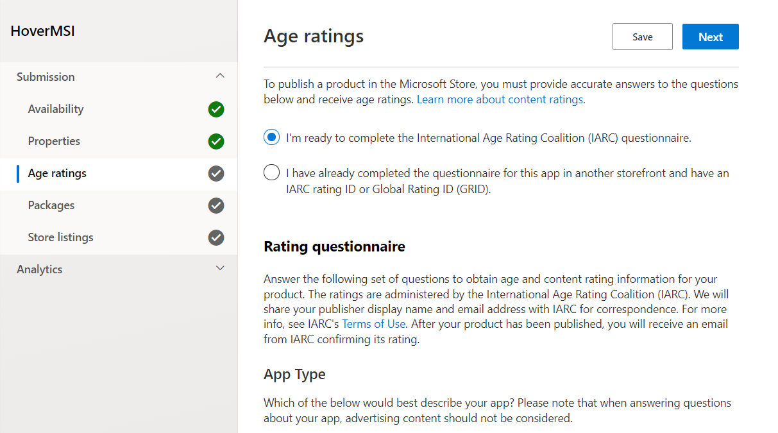Open the Age ratings sidebar item
The image size is (778, 433).
coord(119,173)
